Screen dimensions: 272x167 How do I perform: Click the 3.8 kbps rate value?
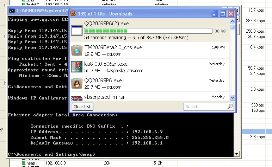click(x=258, y=137)
